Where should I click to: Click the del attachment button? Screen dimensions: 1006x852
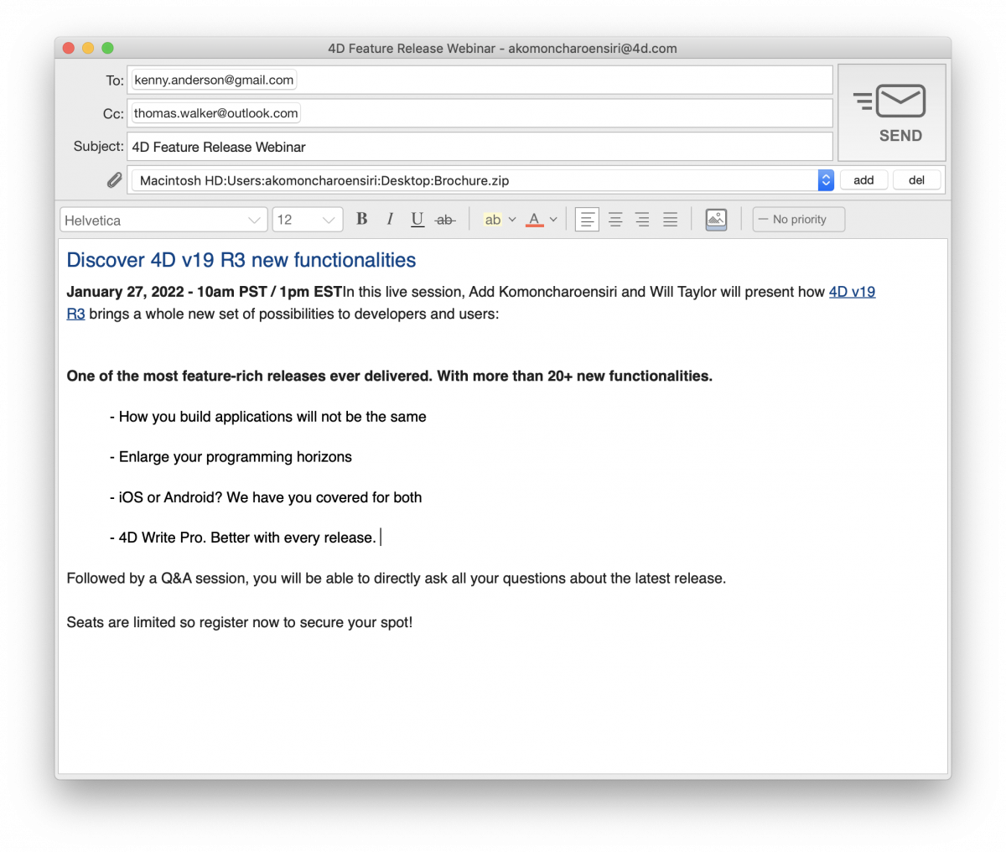[x=916, y=180]
